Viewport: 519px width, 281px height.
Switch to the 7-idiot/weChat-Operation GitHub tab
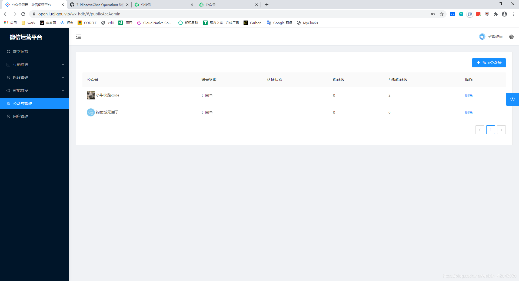coord(99,5)
